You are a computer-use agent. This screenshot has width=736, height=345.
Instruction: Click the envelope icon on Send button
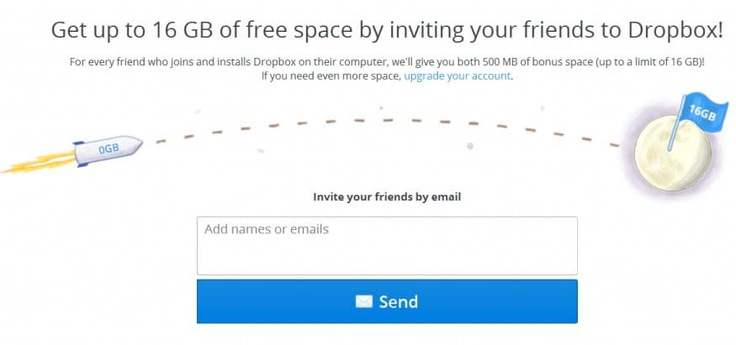click(x=364, y=301)
